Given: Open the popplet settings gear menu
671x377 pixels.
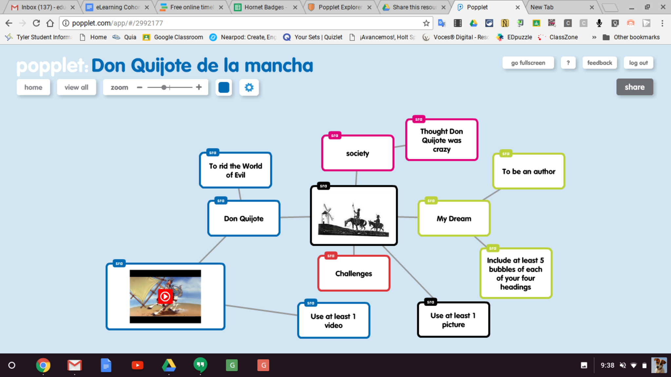Looking at the screenshot, I should pos(249,87).
